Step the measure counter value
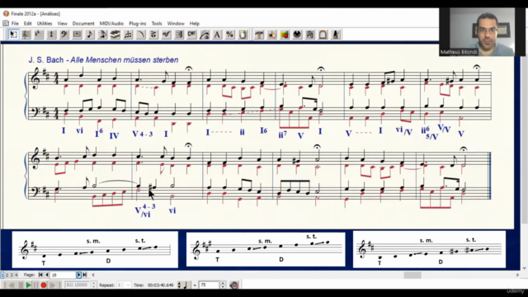528x297 pixels. pos(93,285)
